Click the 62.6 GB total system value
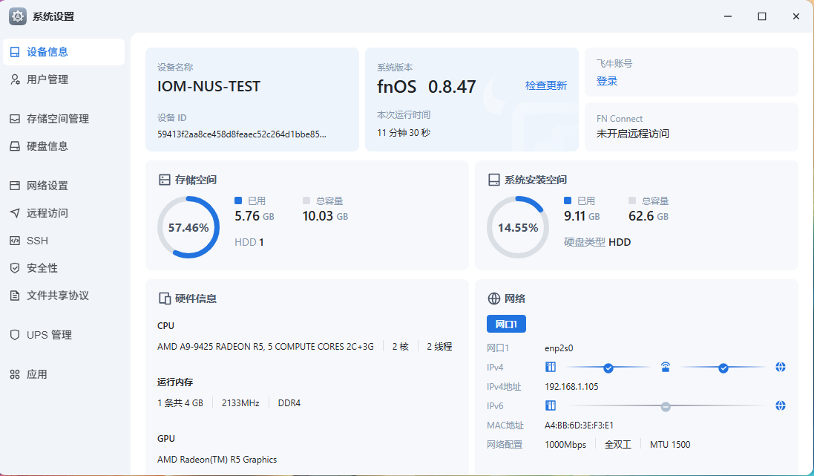The width and height of the screenshot is (814, 476). [x=649, y=215]
